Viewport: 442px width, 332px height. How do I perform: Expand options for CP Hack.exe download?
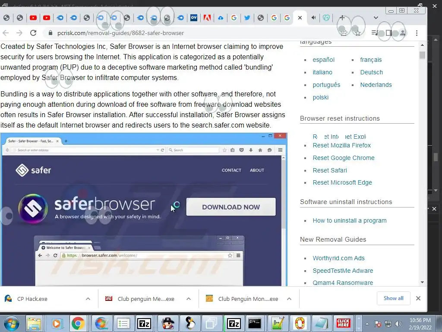click(88, 299)
